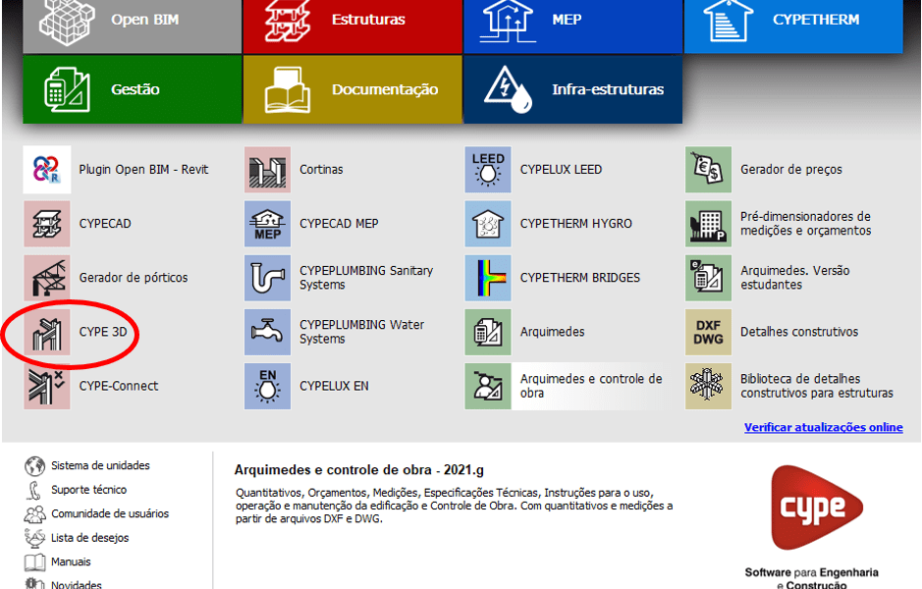
Task: Click the 'Cortinas' program label
Action: click(x=321, y=169)
